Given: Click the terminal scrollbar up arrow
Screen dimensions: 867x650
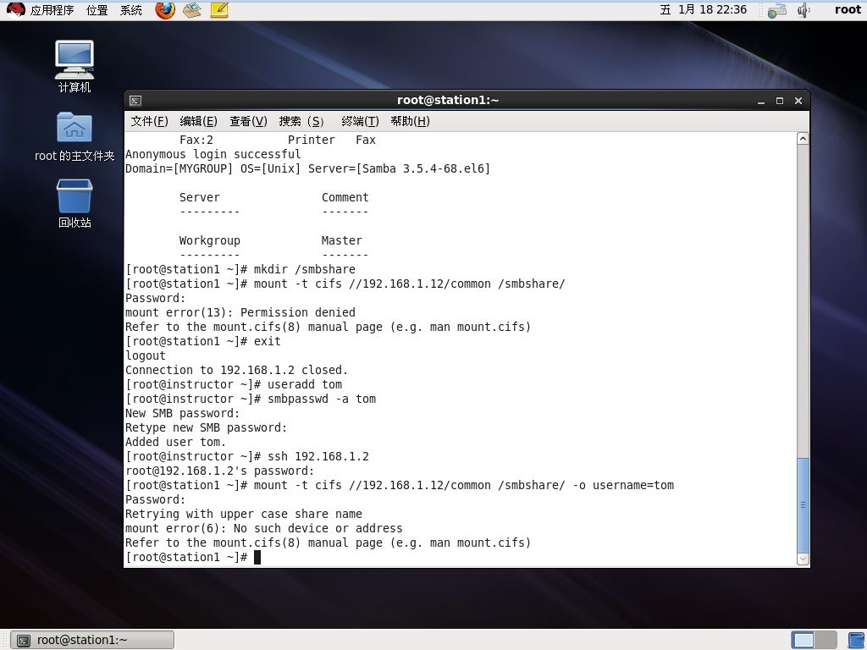Looking at the screenshot, I should coord(803,139).
